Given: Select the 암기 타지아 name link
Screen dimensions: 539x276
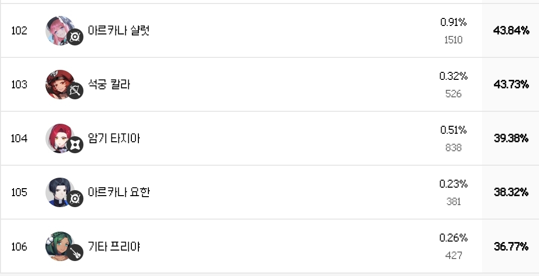Looking at the screenshot, I should [x=114, y=138].
